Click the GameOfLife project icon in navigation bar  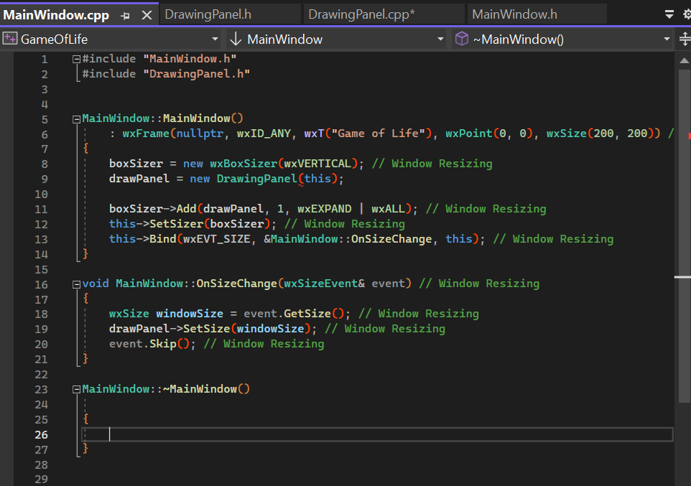[x=9, y=38]
